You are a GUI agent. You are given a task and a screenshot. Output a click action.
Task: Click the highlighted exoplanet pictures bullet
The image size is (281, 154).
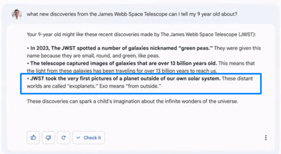pos(141,82)
